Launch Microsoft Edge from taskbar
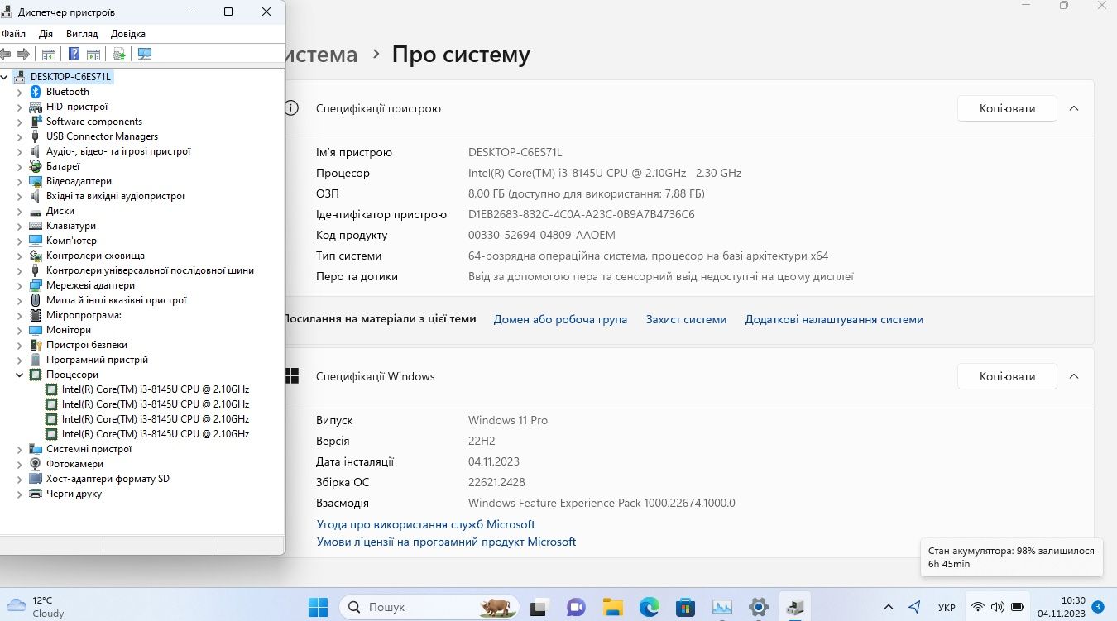This screenshot has height=621, width=1117. coord(650,608)
